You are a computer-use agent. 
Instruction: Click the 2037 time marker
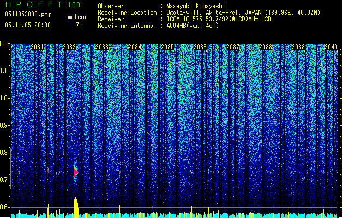pos(233,47)
